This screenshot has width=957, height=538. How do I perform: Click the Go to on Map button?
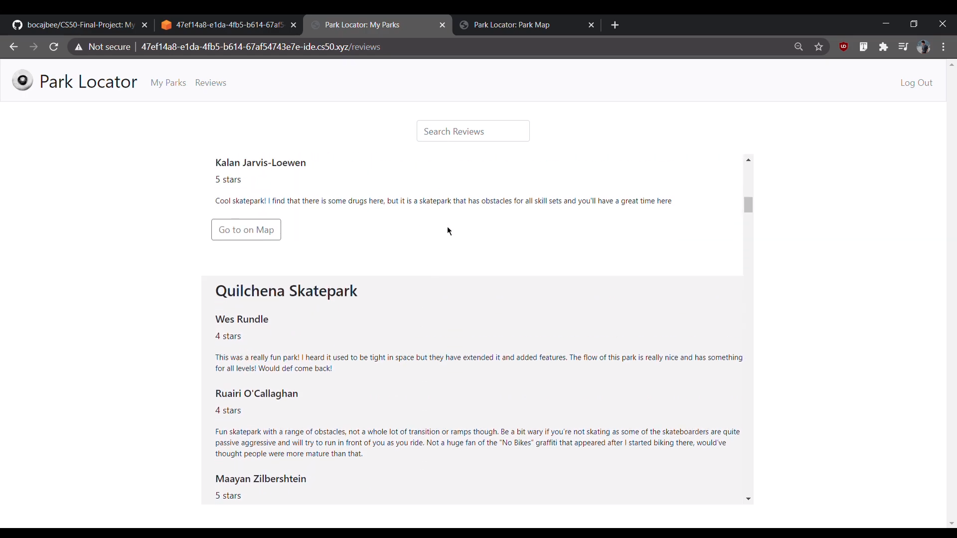246,229
